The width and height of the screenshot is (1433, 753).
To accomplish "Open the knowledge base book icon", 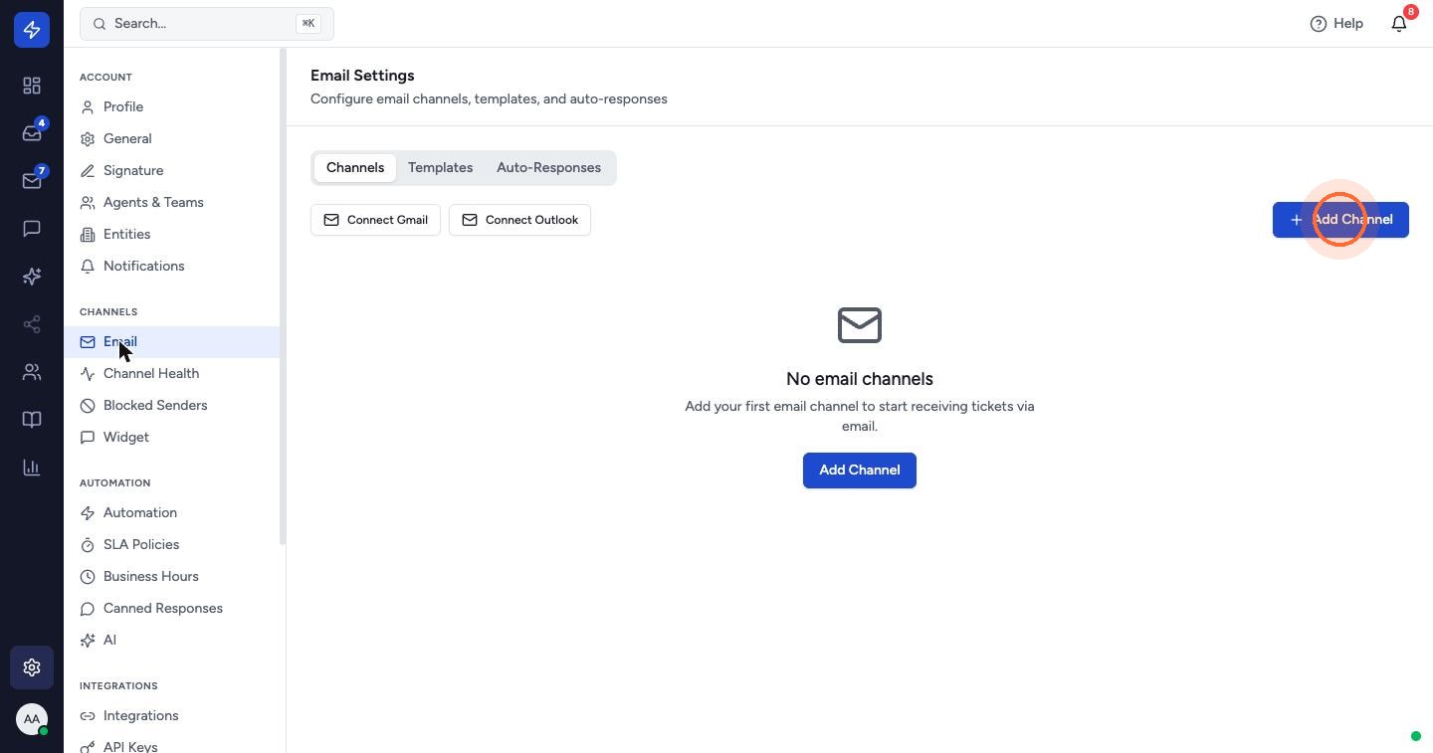I will 32,420.
